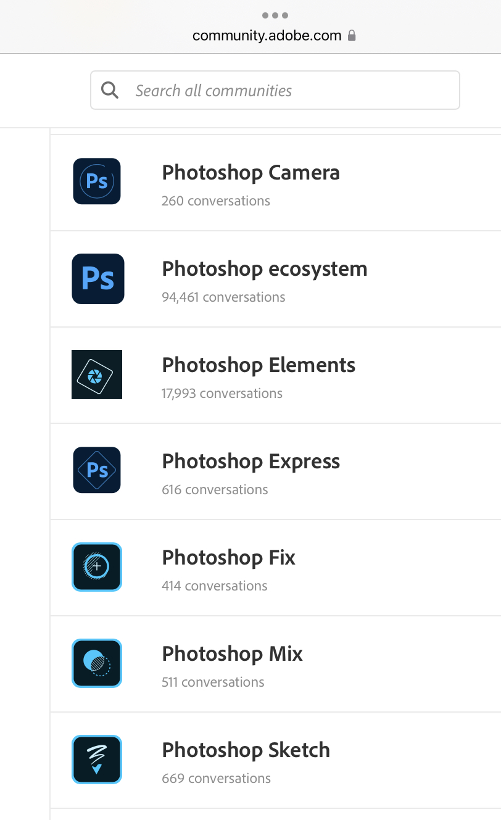Image resolution: width=501 pixels, height=820 pixels.
Task: Click the padlock icon beside the URL
Action: coord(352,35)
